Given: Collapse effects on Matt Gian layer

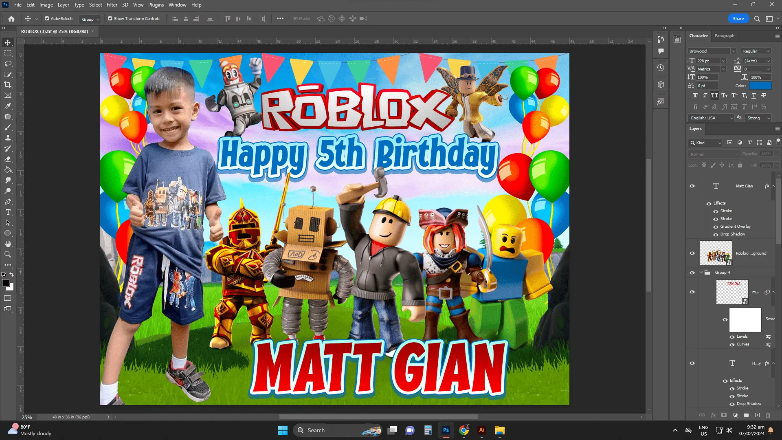Looking at the screenshot, I should (773, 186).
